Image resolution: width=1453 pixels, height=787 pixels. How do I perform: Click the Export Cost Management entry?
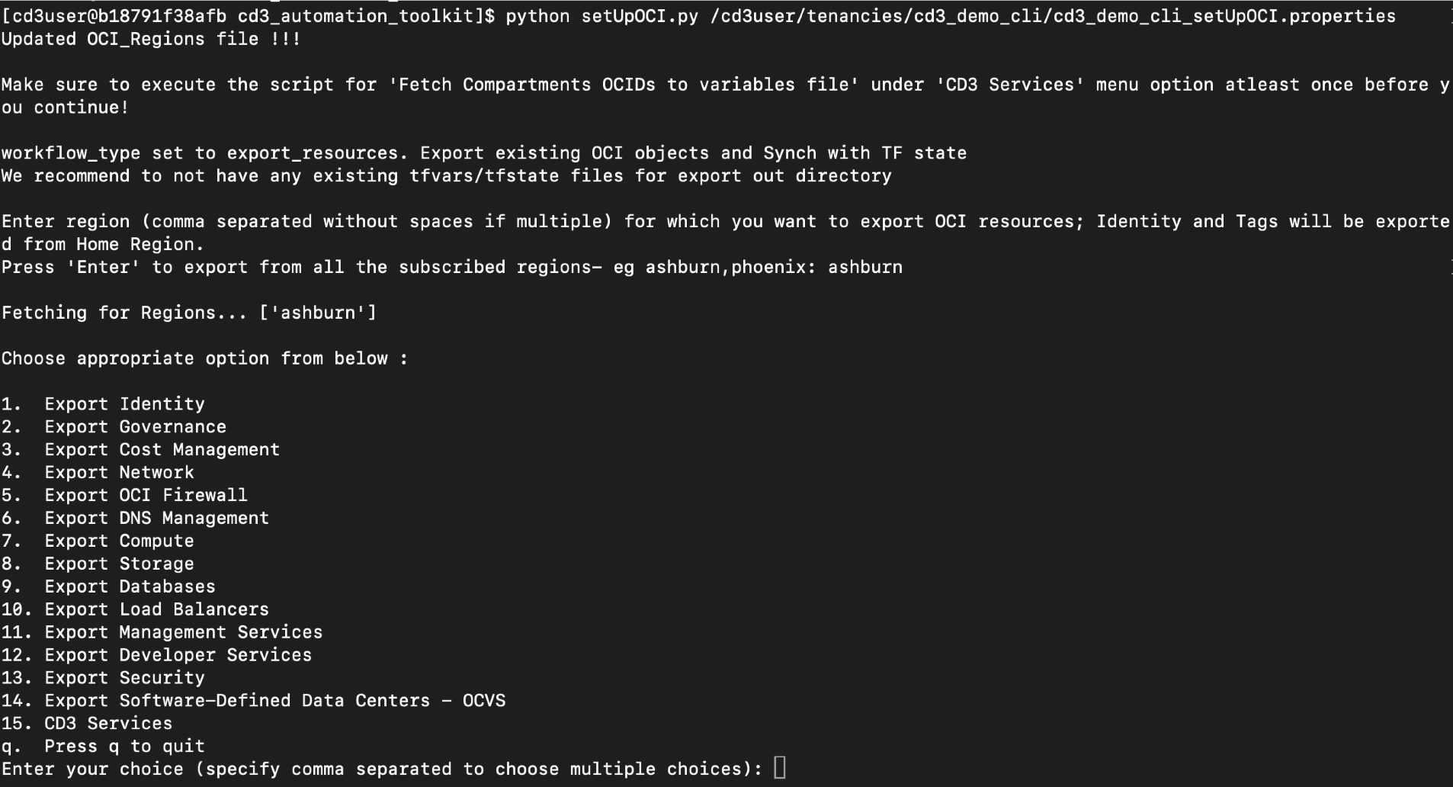point(140,450)
